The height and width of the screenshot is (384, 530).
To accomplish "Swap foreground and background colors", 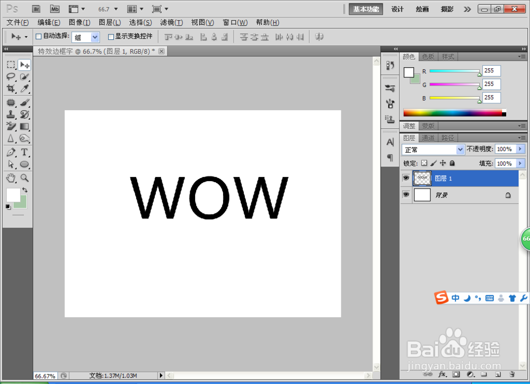I will point(25,190).
